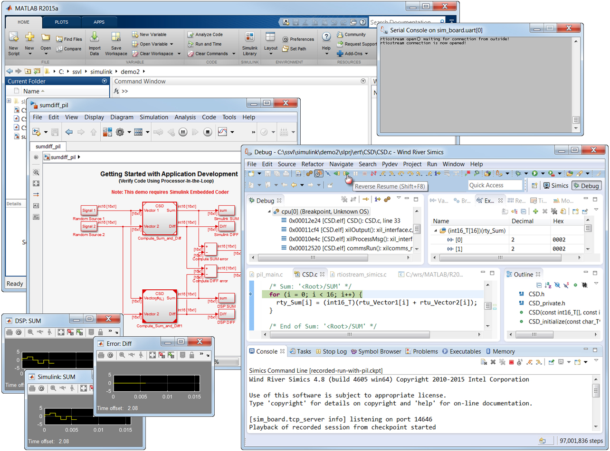Click the Simulink back navigation arrow
The image size is (610, 451).
[x=68, y=132]
